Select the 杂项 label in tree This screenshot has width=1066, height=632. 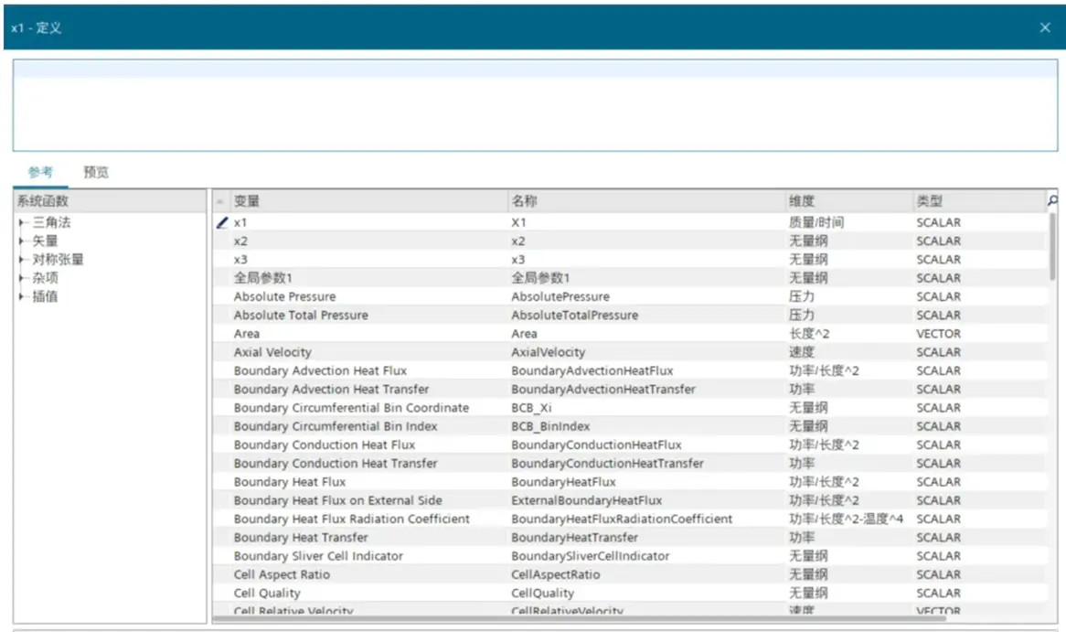[x=45, y=277]
